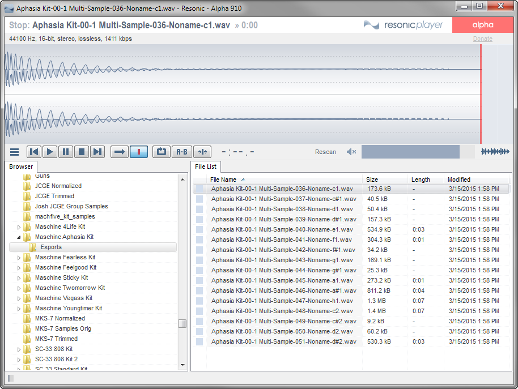The image size is (518, 389).
Task: Select file Multi-Sample-046-Noname-a#1.wav
Action: click(351, 290)
